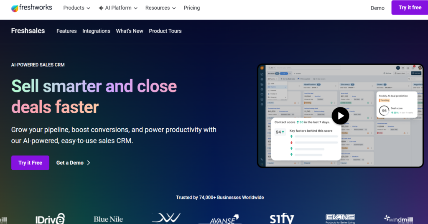
Task: Click the top-right Try it free button
Action: (x=410, y=8)
